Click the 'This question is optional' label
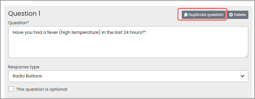 click(42, 89)
